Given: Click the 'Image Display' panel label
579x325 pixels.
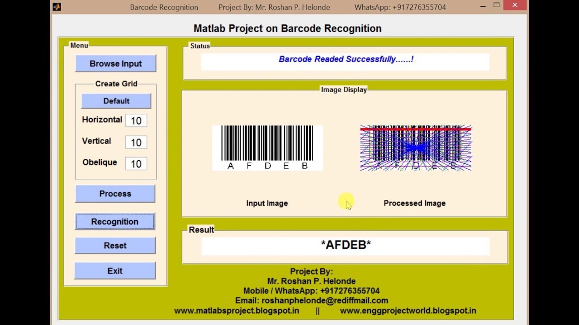Looking at the screenshot, I should [344, 90].
